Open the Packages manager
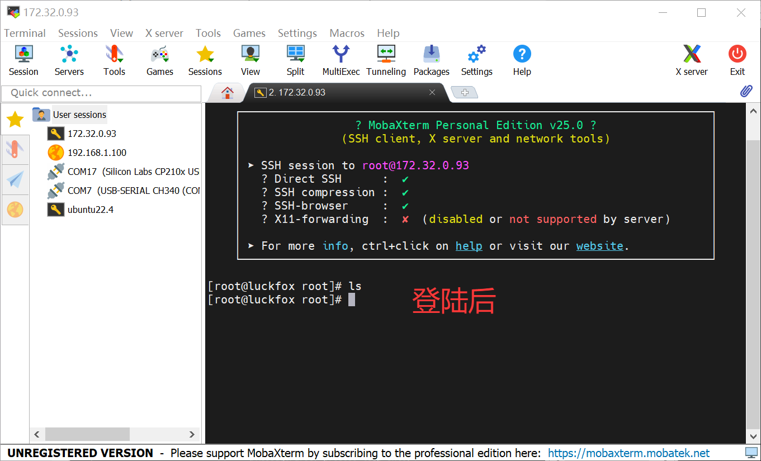 click(x=431, y=59)
